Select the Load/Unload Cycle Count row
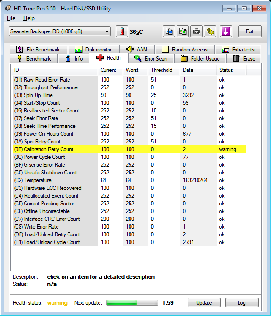271x316 pixels. [x=130, y=242]
